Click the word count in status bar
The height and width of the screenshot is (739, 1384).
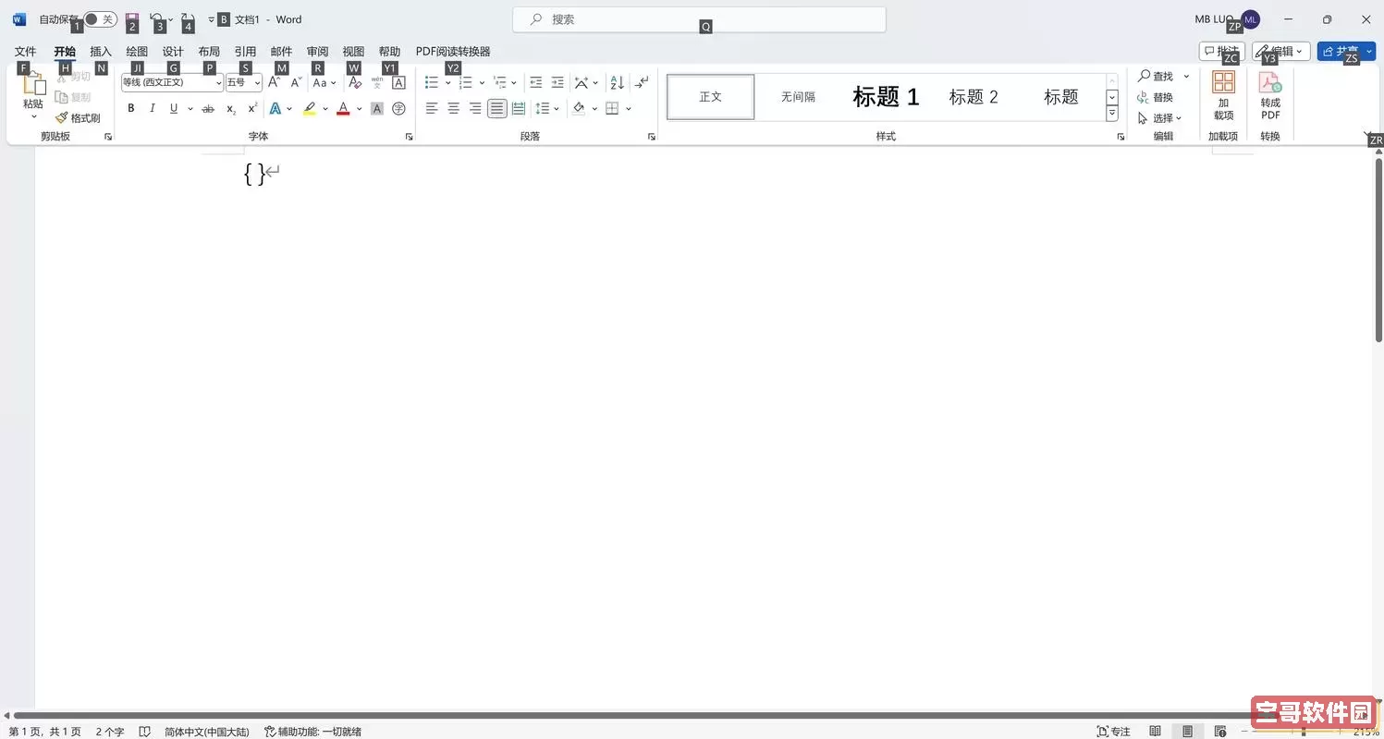point(109,732)
